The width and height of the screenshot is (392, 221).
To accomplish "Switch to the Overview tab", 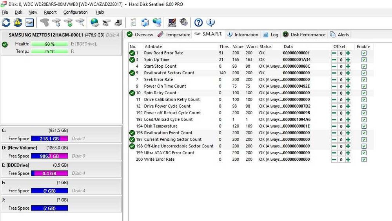I will pyautogui.click(x=140, y=34).
